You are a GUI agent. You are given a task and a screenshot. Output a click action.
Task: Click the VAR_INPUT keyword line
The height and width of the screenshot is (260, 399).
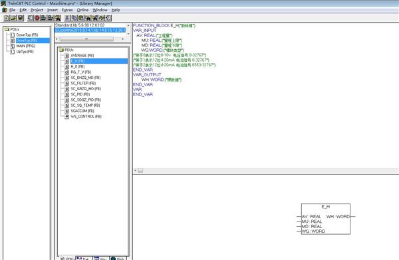[144, 31]
